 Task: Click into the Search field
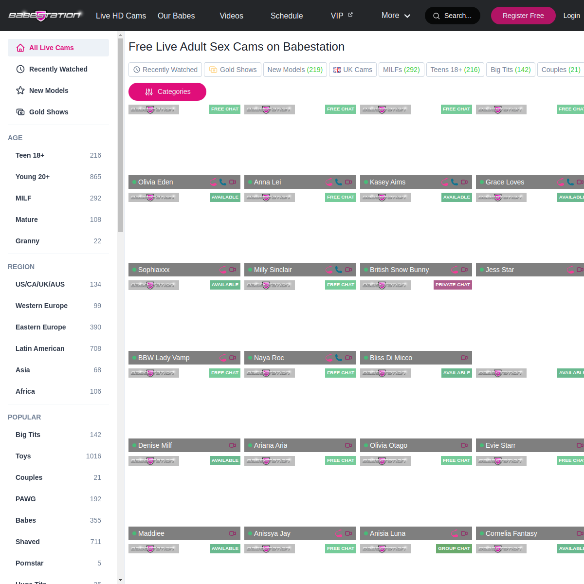[453, 16]
